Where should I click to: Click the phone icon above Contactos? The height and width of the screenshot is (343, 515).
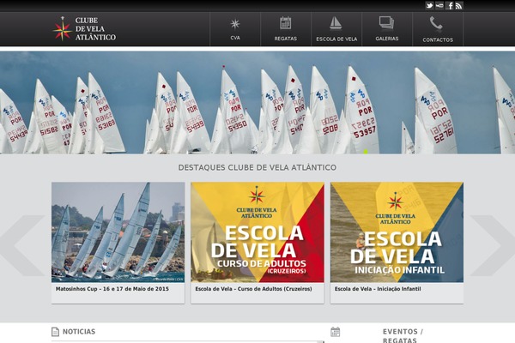pos(436,23)
